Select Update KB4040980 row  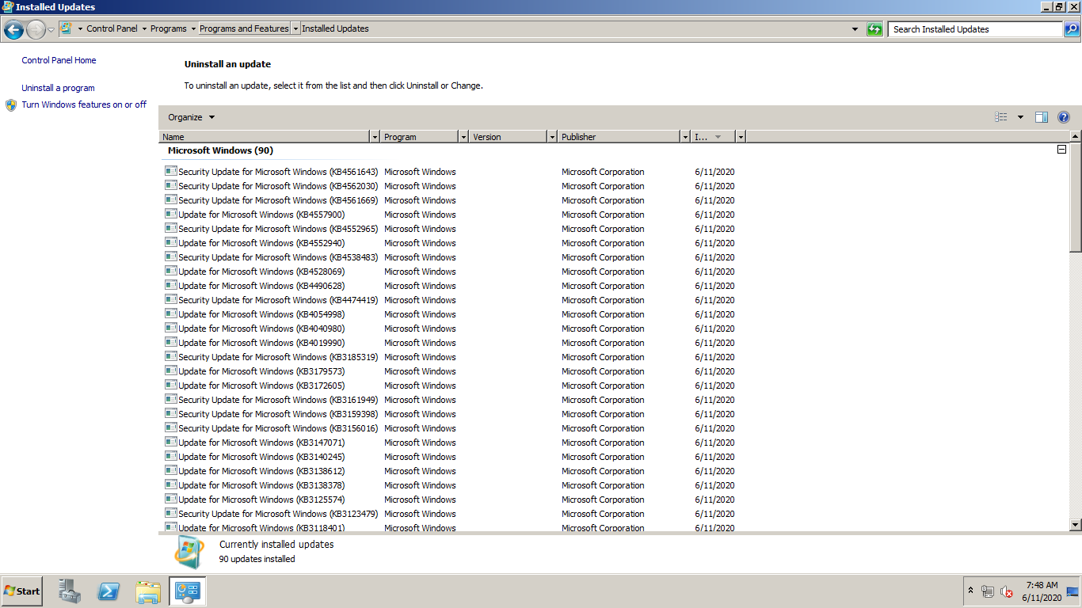(450, 329)
